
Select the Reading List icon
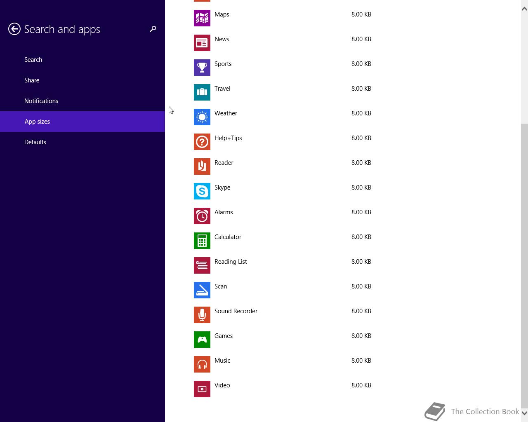[202, 265]
